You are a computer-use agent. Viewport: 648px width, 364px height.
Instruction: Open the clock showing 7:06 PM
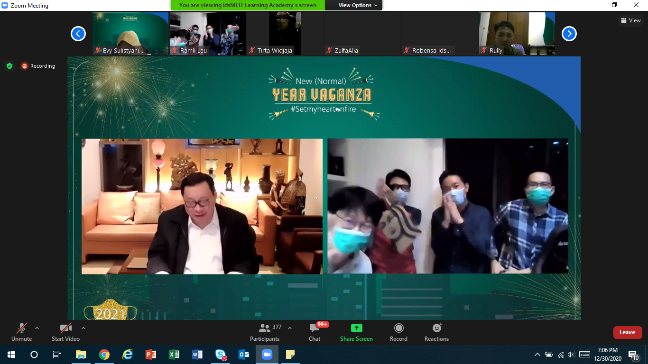click(x=608, y=354)
